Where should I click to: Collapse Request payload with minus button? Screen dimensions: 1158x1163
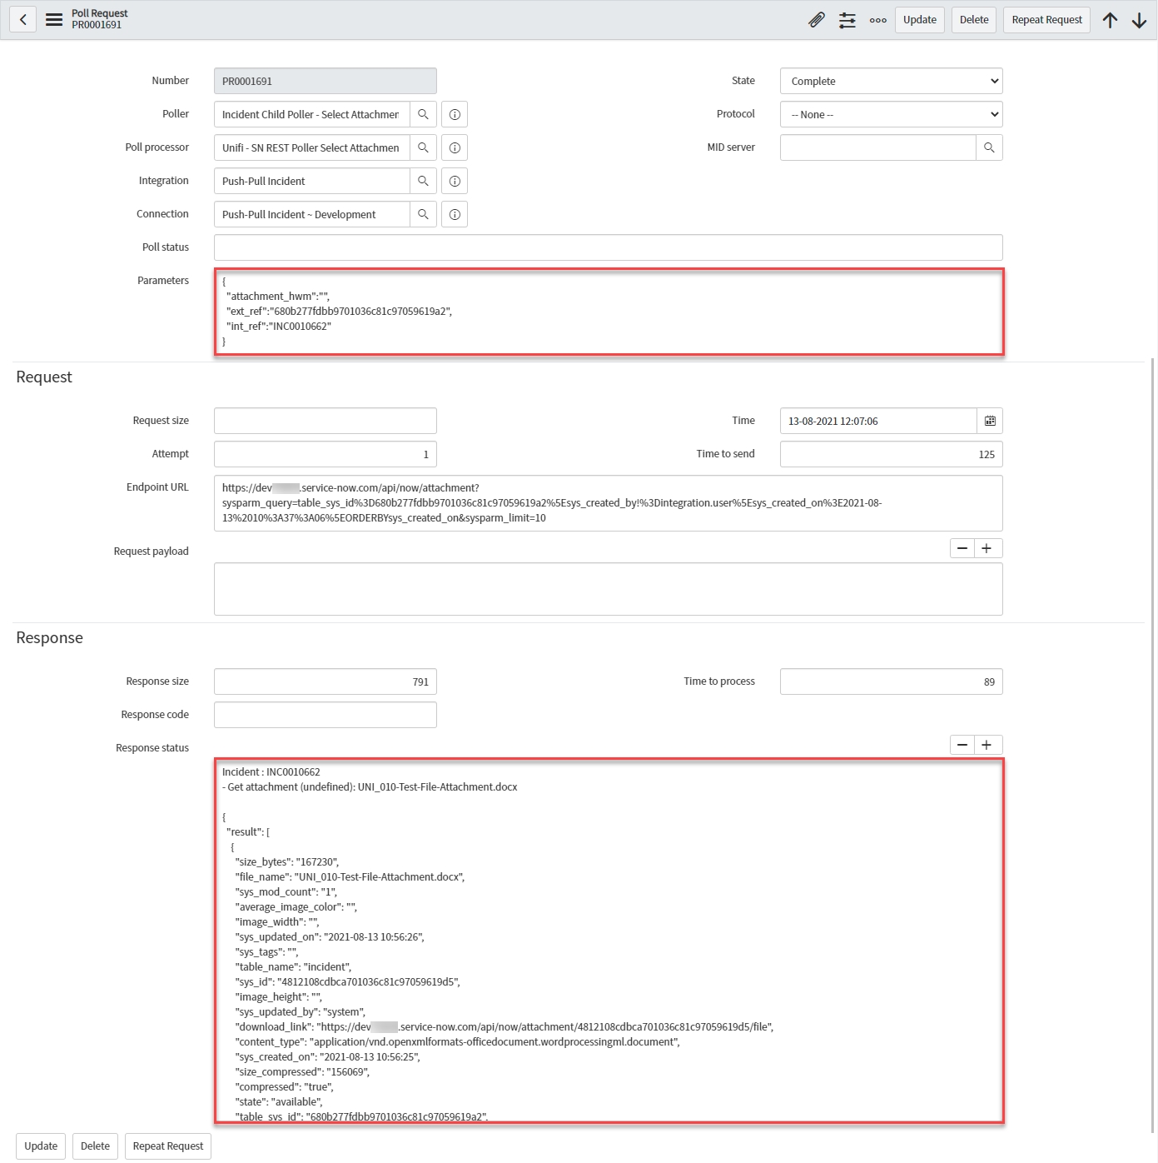pos(962,548)
